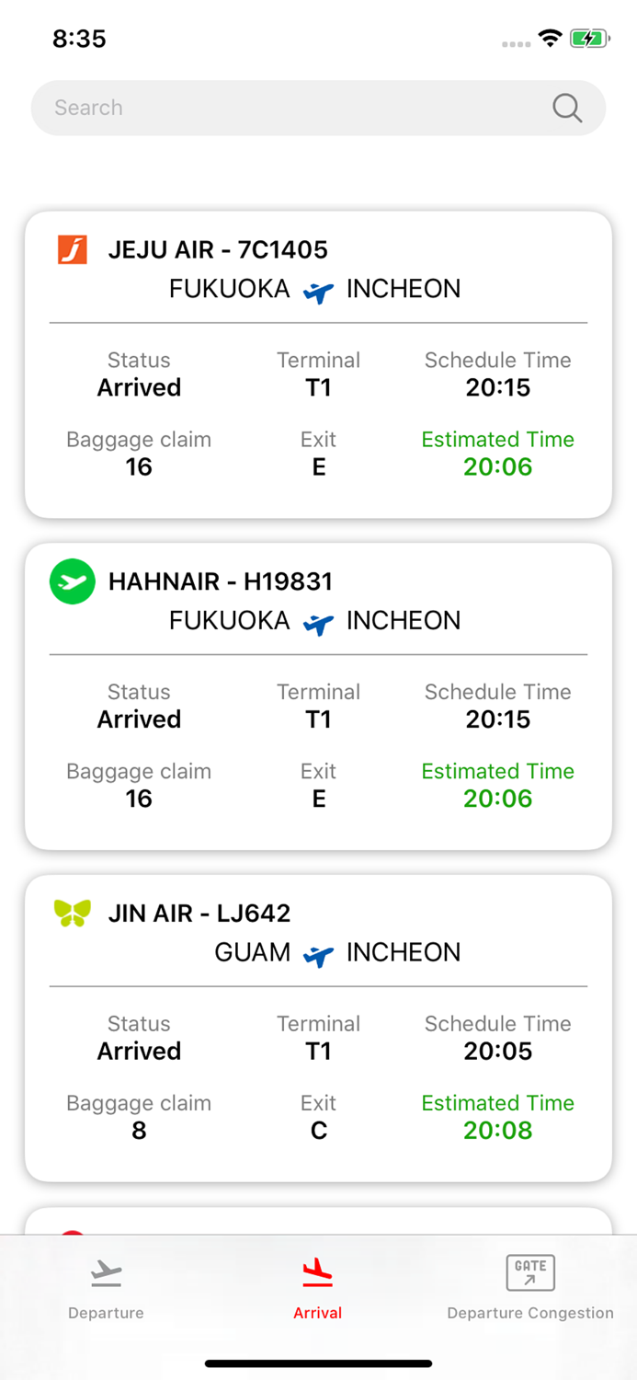Select the Hahnair green airplane logo
This screenshot has height=1380, width=637.
72,581
